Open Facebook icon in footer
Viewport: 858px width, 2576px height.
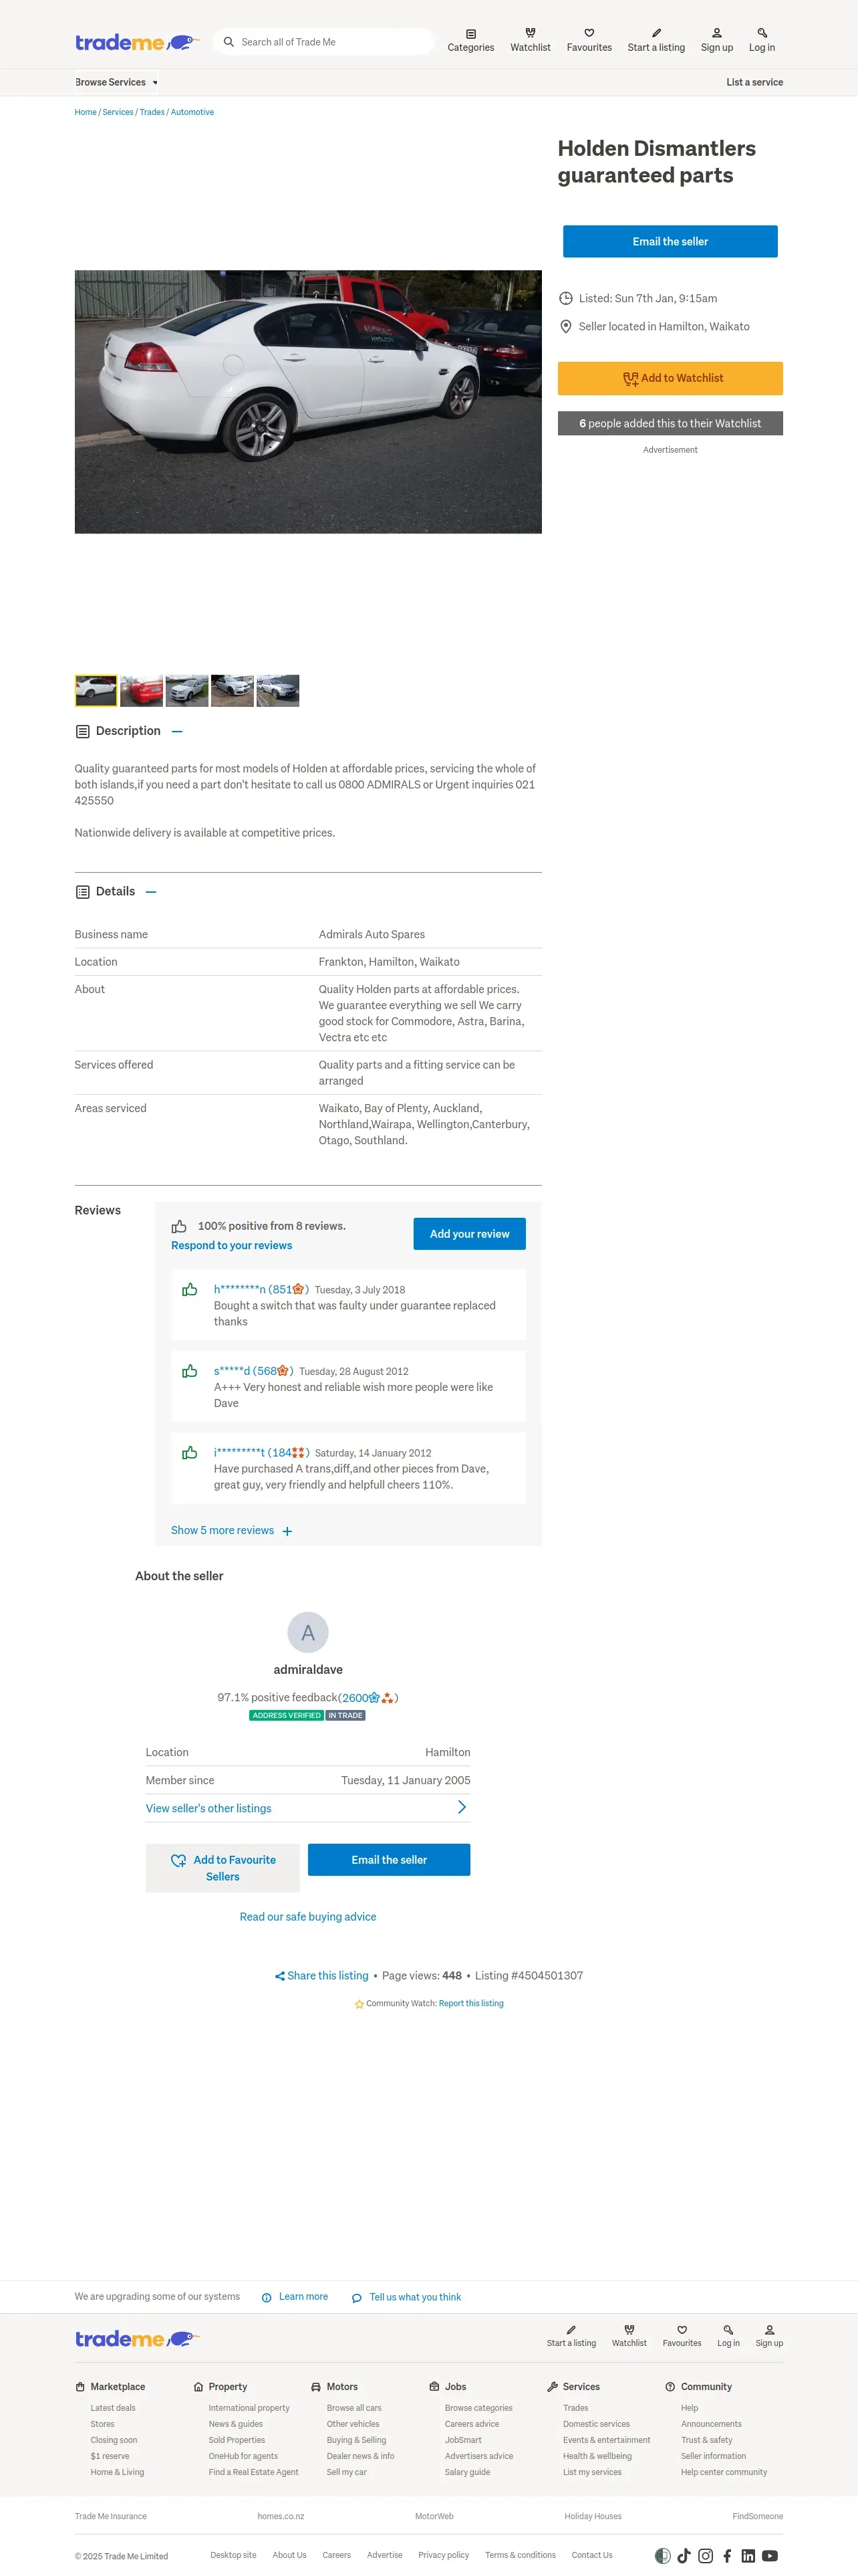tap(727, 2555)
